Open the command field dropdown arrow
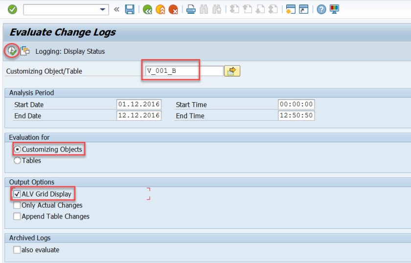 pyautogui.click(x=102, y=10)
